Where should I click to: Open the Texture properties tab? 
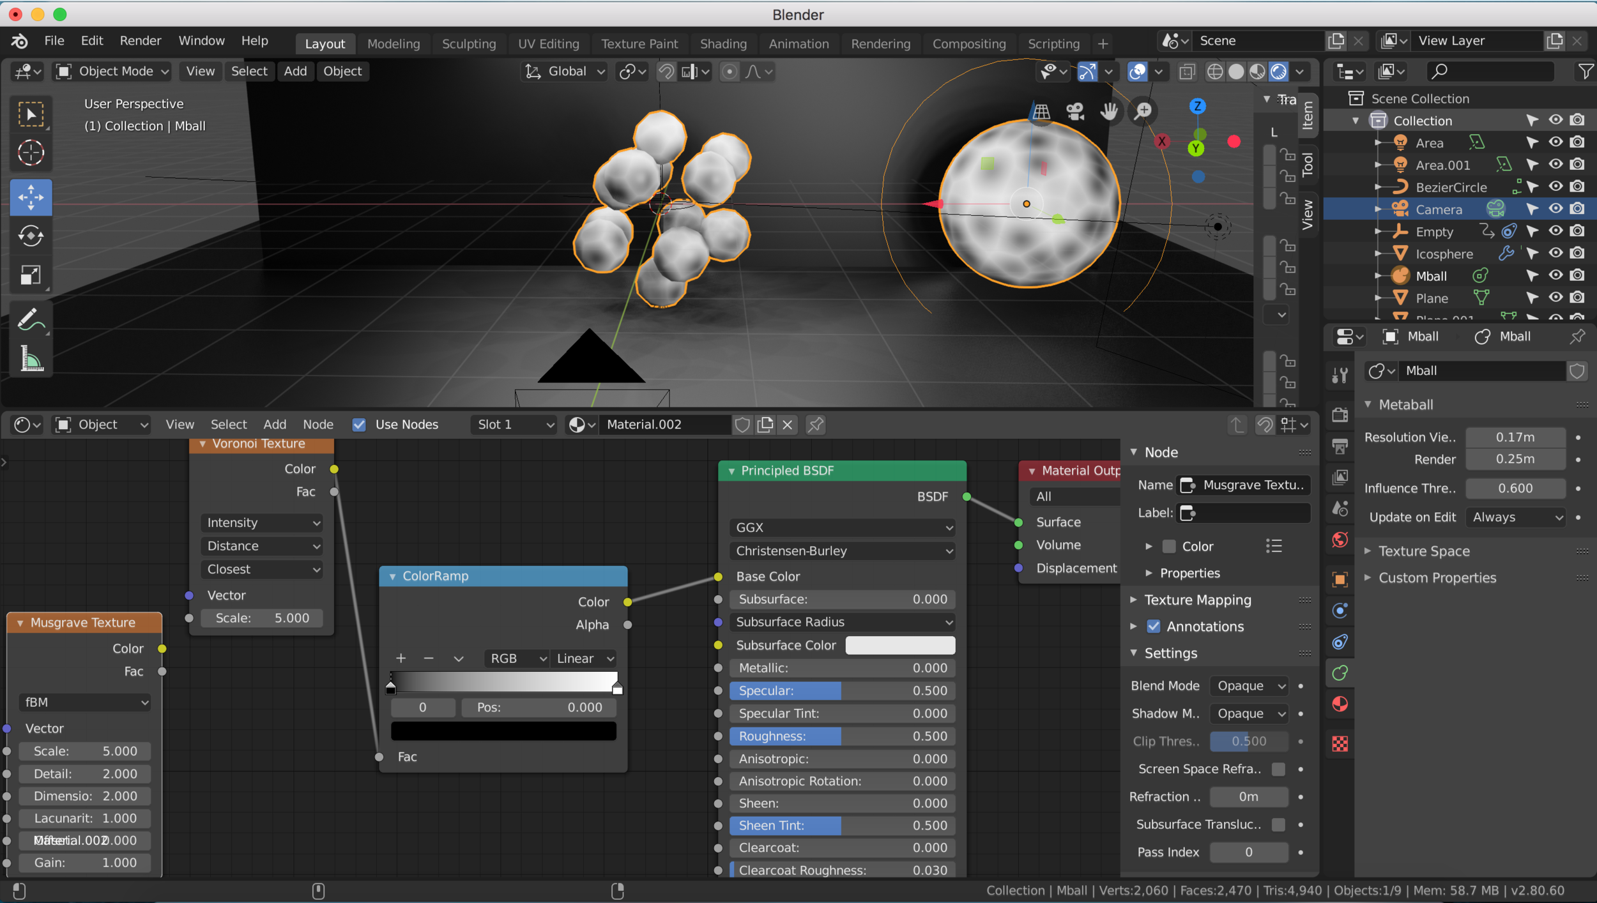[1340, 744]
